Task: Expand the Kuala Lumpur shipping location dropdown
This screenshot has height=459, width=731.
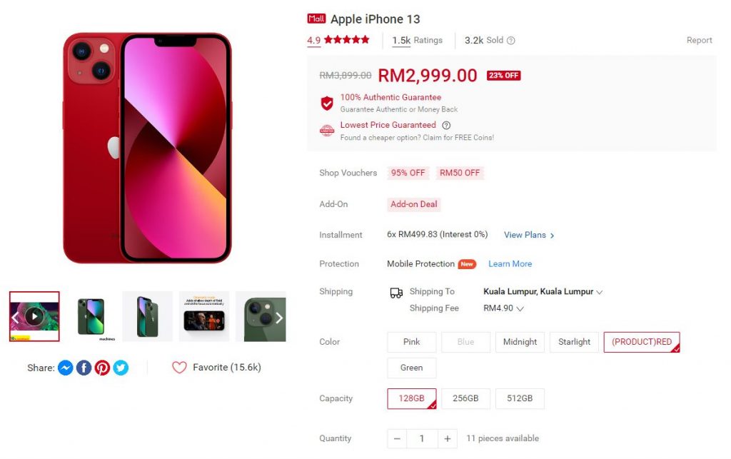Action: click(543, 292)
